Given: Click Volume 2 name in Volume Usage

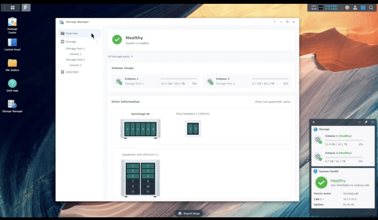Looking at the screenshot, I should 223,79.
